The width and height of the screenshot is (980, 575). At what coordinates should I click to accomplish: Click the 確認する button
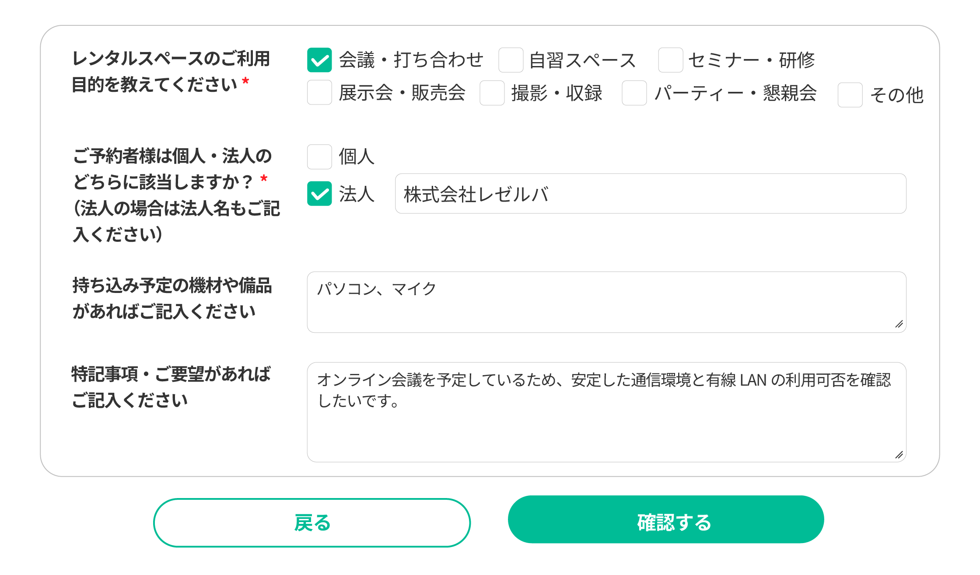pos(665,519)
